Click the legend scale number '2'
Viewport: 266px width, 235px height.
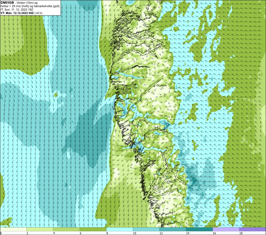pyautogui.click(x=27, y=233)
